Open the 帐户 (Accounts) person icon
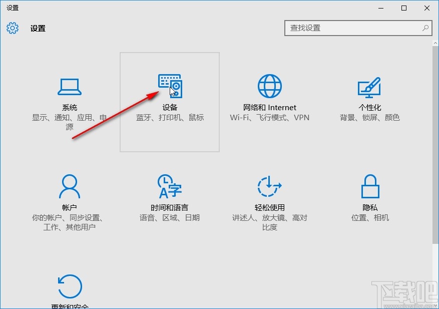 pos(70,186)
